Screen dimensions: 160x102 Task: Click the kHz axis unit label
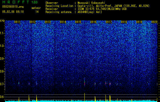(x=2, y=21)
